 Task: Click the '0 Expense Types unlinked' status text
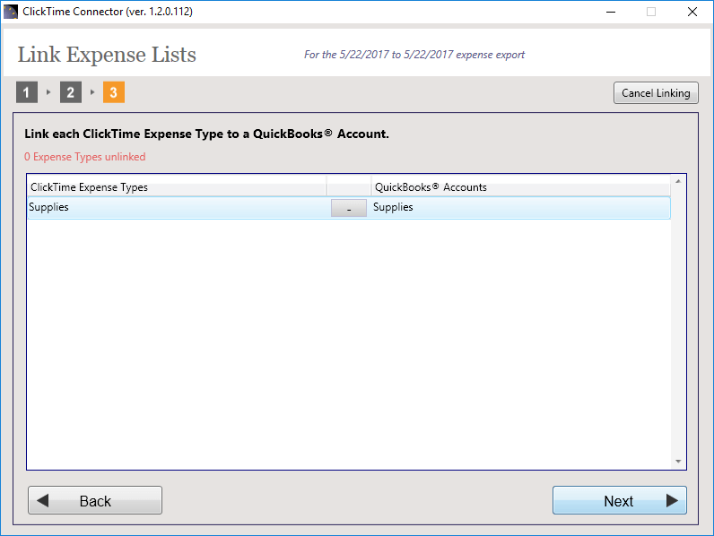coord(85,157)
